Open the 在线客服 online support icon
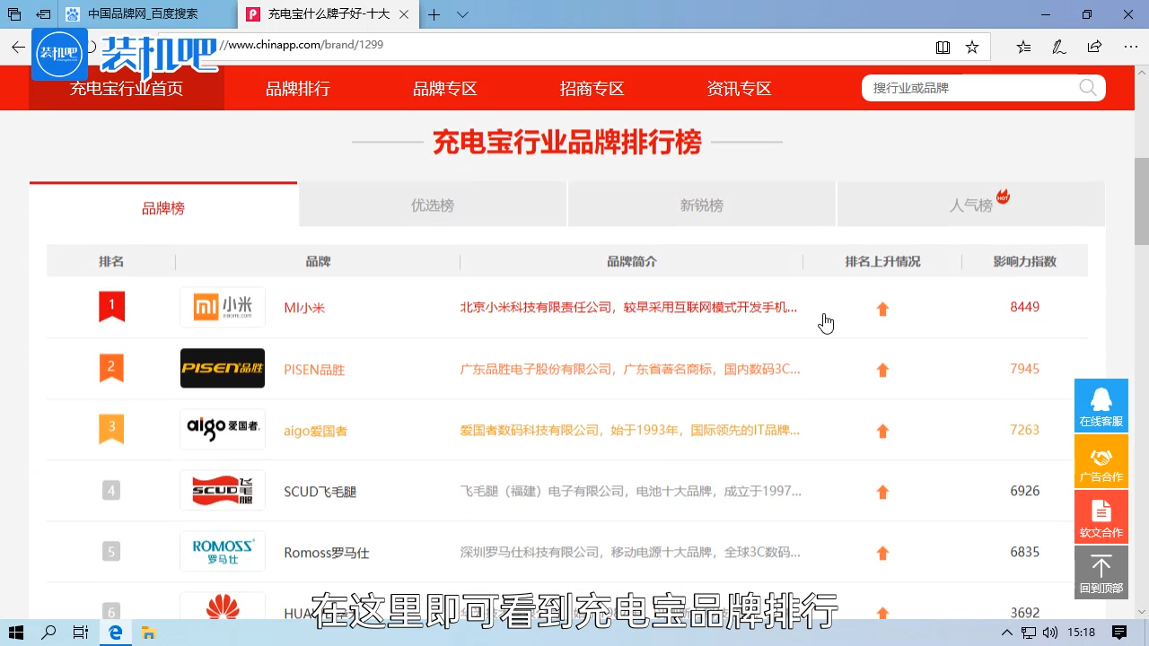Viewport: 1149px width, 646px height. 1101,406
